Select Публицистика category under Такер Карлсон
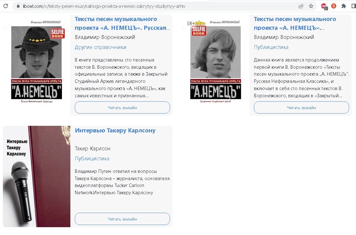Screen dimensions: 356x235 click(92, 159)
